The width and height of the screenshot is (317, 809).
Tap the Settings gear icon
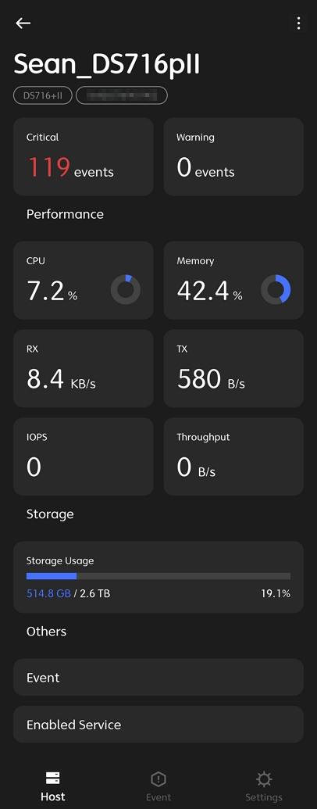click(264, 779)
